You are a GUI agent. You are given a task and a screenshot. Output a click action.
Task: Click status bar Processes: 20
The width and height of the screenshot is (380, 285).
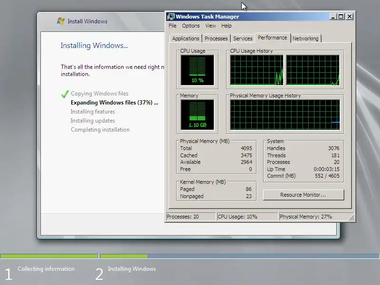(191, 217)
